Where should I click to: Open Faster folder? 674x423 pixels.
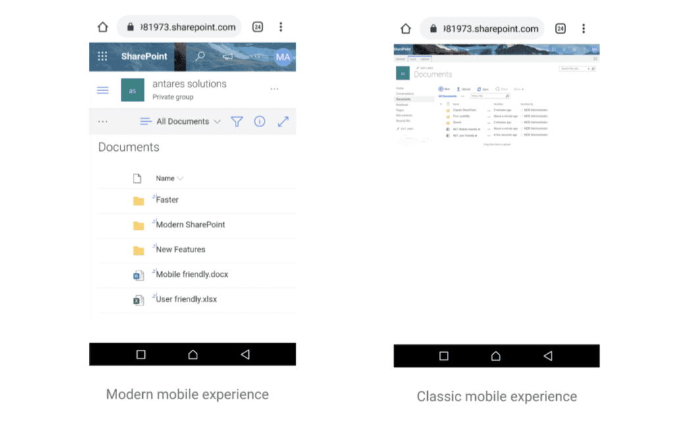coord(167,200)
